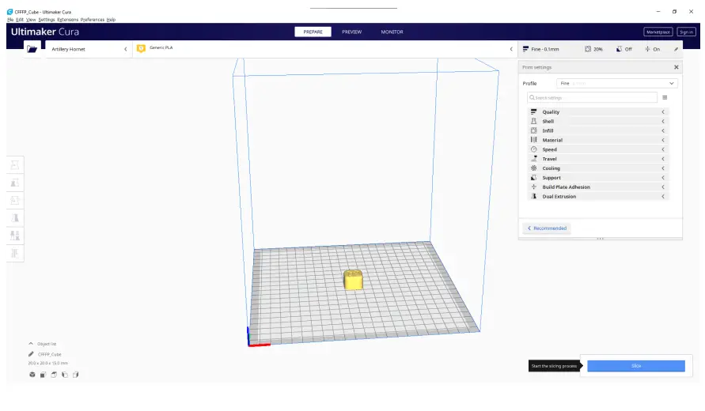Select the yellow cube model on build plate
This screenshot has width=705, height=411.
pos(353,279)
